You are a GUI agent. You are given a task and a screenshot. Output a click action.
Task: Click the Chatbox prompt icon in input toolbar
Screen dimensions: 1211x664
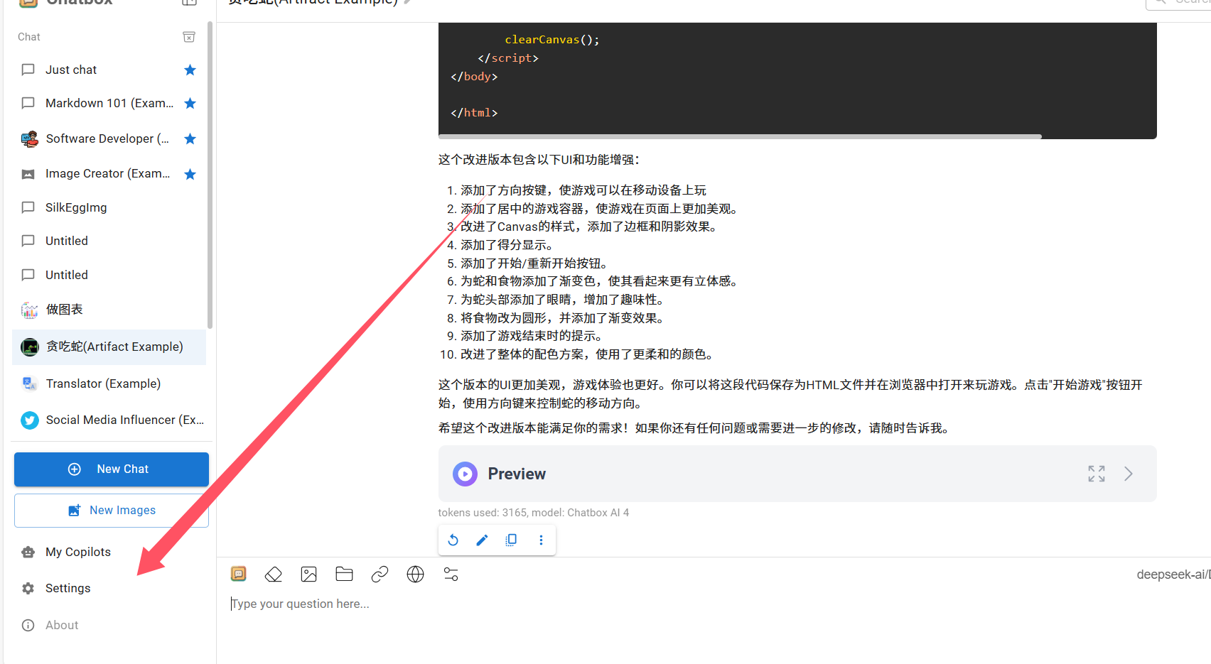click(239, 574)
